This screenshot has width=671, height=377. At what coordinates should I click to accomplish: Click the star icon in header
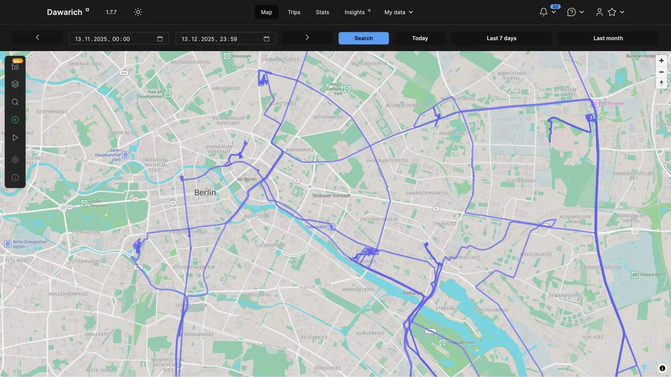(612, 12)
